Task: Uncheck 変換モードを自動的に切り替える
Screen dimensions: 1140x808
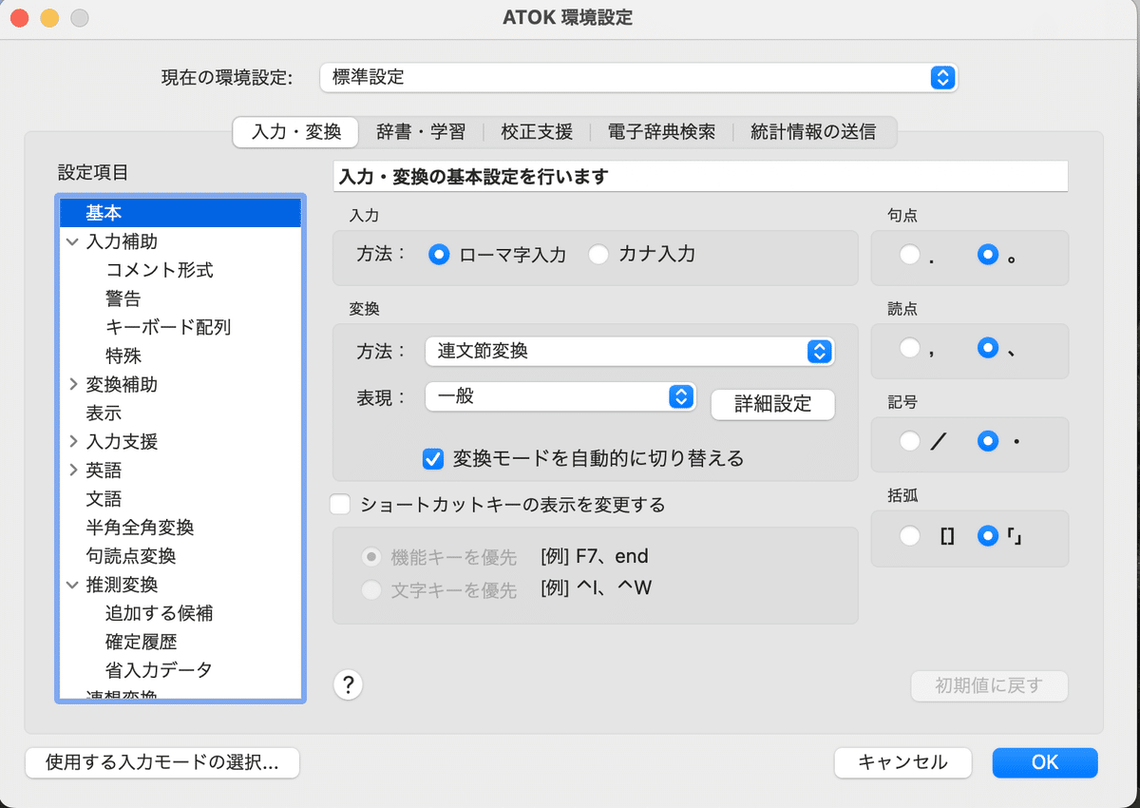Action: [433, 458]
